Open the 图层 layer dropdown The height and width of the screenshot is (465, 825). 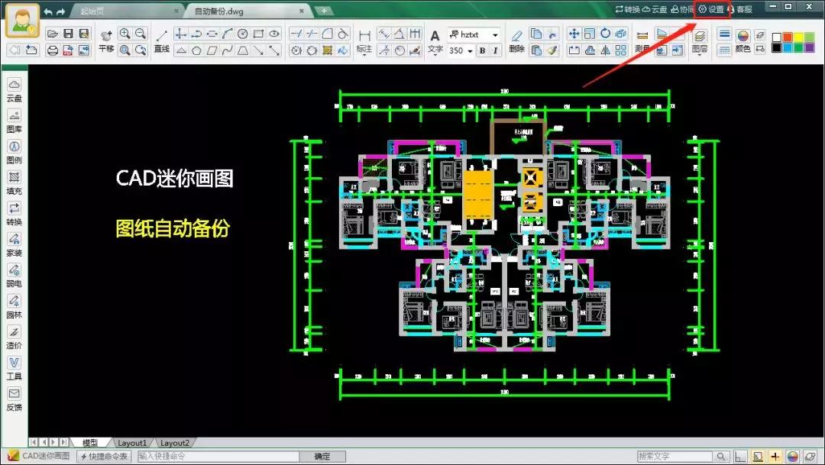coord(699,41)
